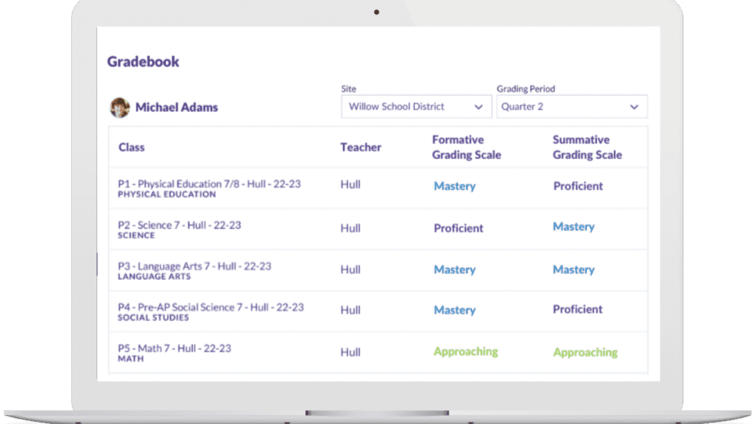Click the Michael Adams student name
The width and height of the screenshot is (754, 424).
(177, 107)
